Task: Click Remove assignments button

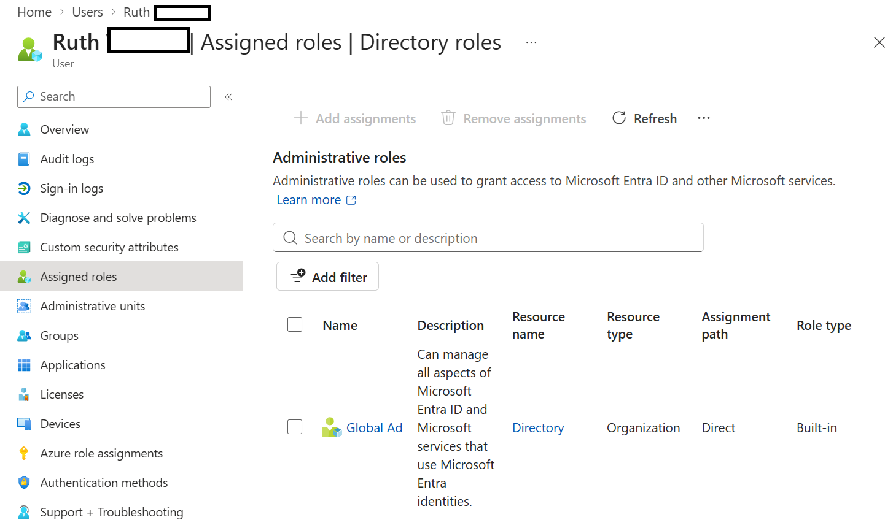Action: pos(513,118)
